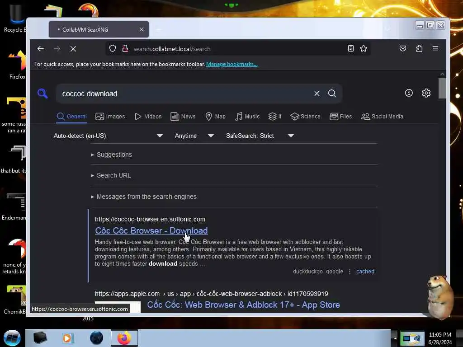Switch to the Music search category

[247, 116]
